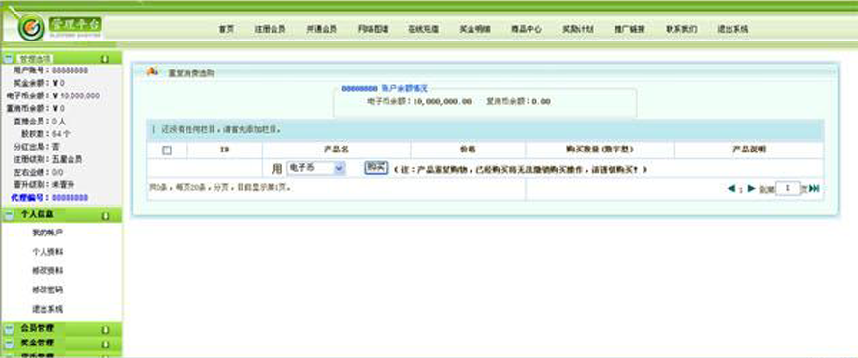This screenshot has width=858, height=358.
Task: Click the 管理选项 section icon on its left
Action: (8, 59)
